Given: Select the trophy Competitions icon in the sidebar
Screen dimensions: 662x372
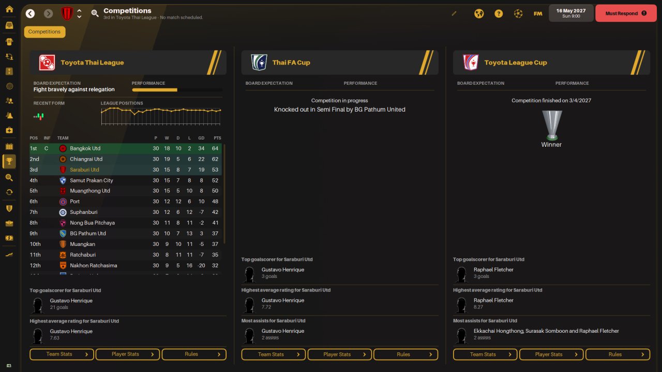Looking at the screenshot, I should click(x=9, y=162).
